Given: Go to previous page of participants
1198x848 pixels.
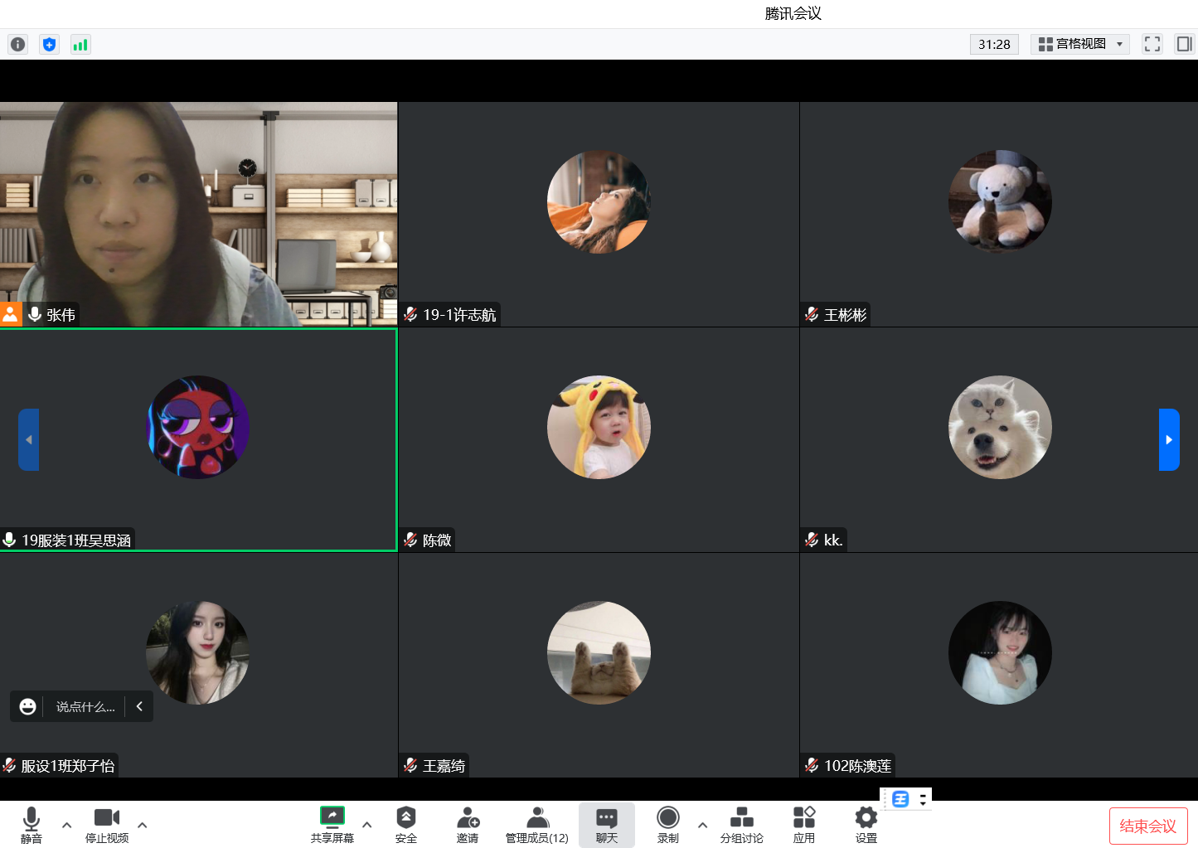Looking at the screenshot, I should pos(29,439).
